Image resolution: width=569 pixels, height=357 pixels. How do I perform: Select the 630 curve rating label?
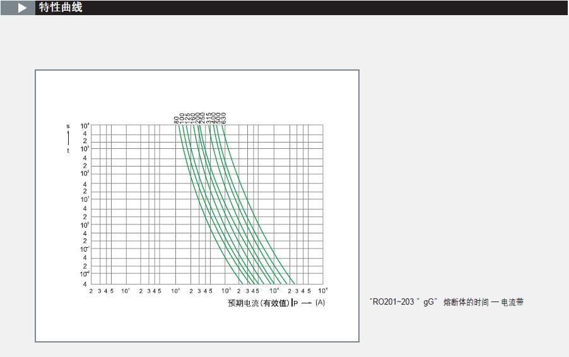click(223, 118)
